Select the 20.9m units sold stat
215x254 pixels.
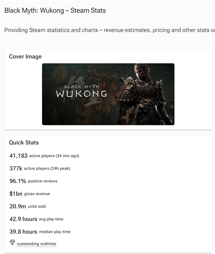coord(18,206)
